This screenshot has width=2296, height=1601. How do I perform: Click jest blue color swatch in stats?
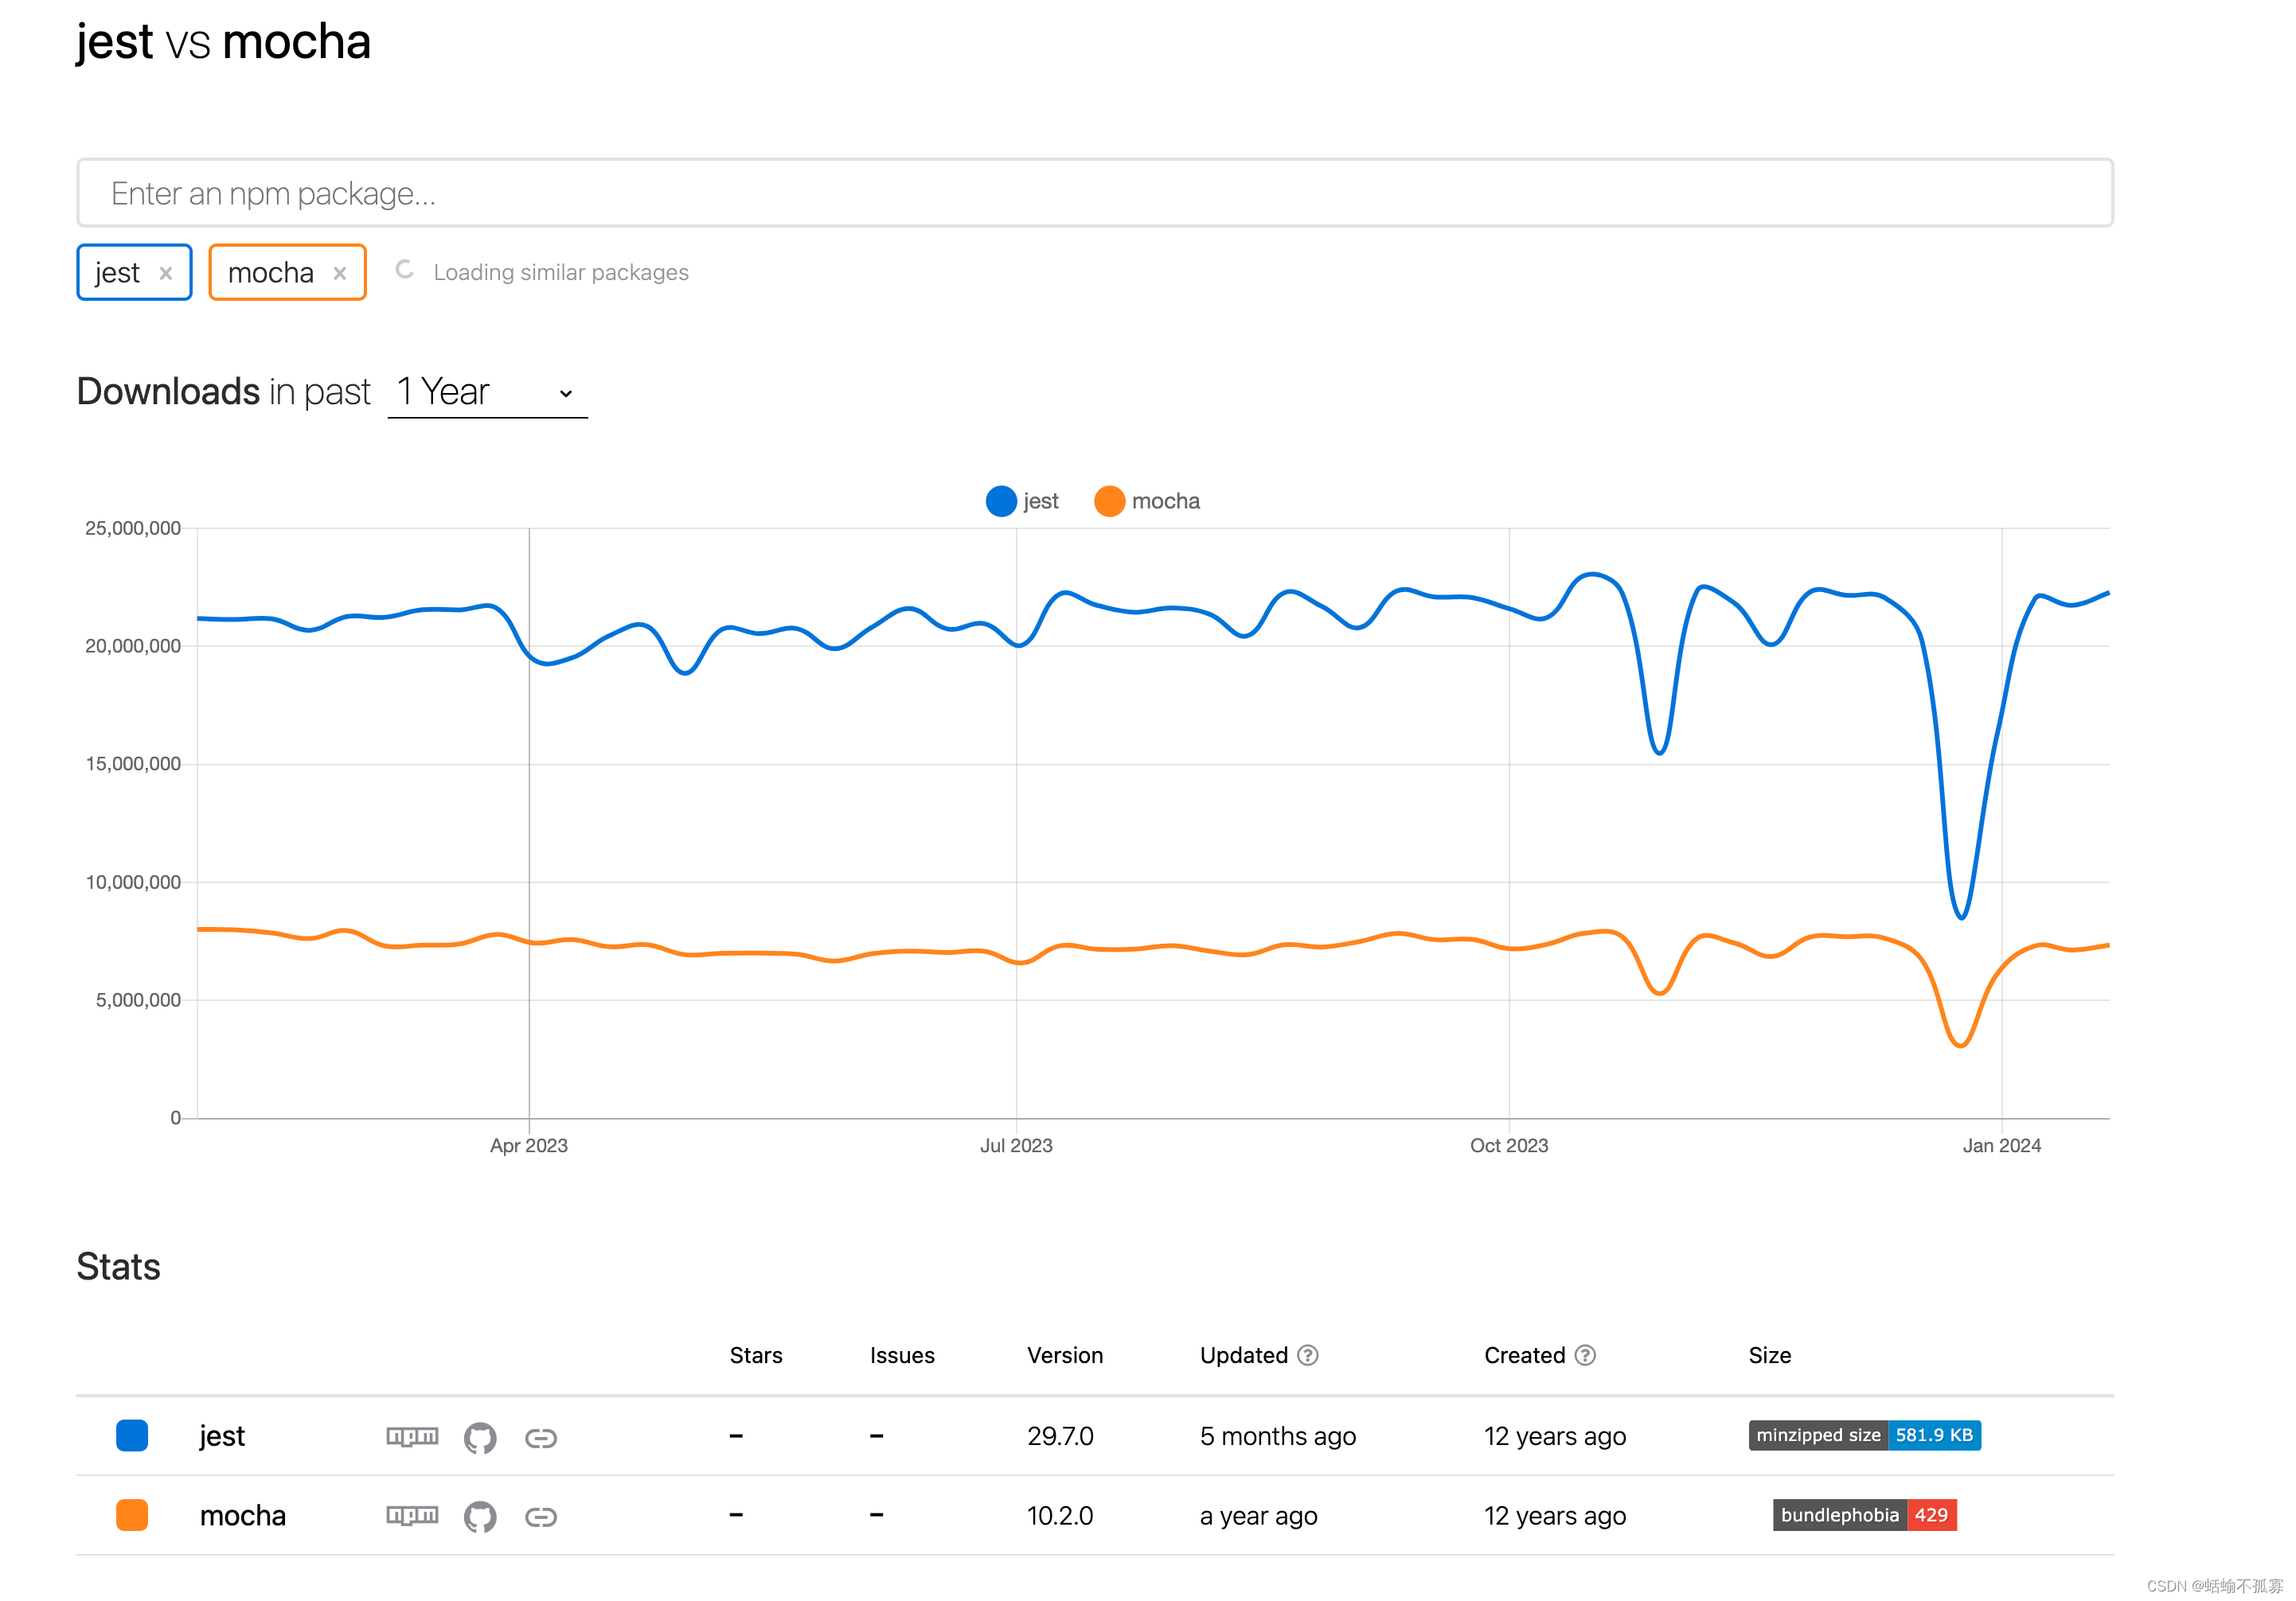pos(132,1435)
